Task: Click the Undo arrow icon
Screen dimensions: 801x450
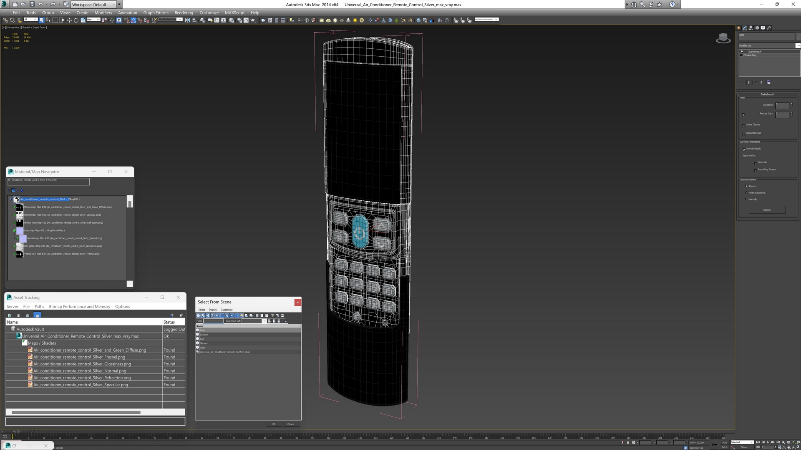Action: point(40,4)
